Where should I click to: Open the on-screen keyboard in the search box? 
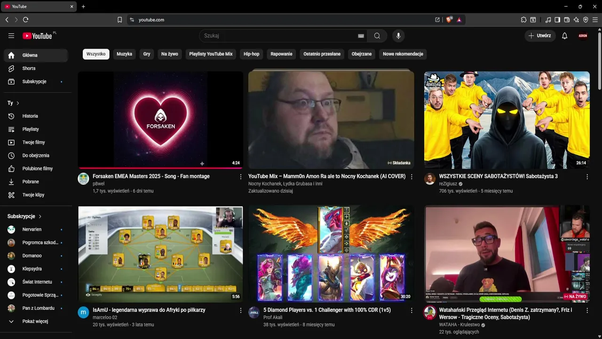[x=361, y=36]
